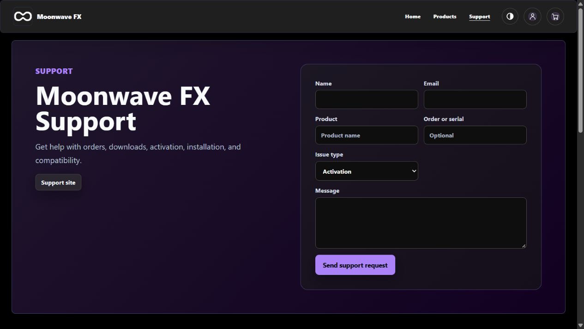Click inside the Message text area
The image size is (584, 329).
421,223
